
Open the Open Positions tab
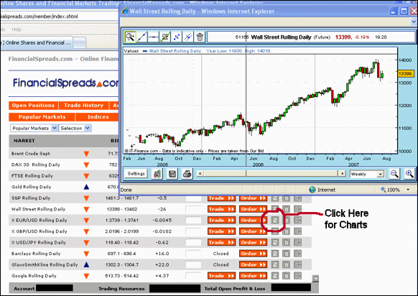click(x=33, y=106)
